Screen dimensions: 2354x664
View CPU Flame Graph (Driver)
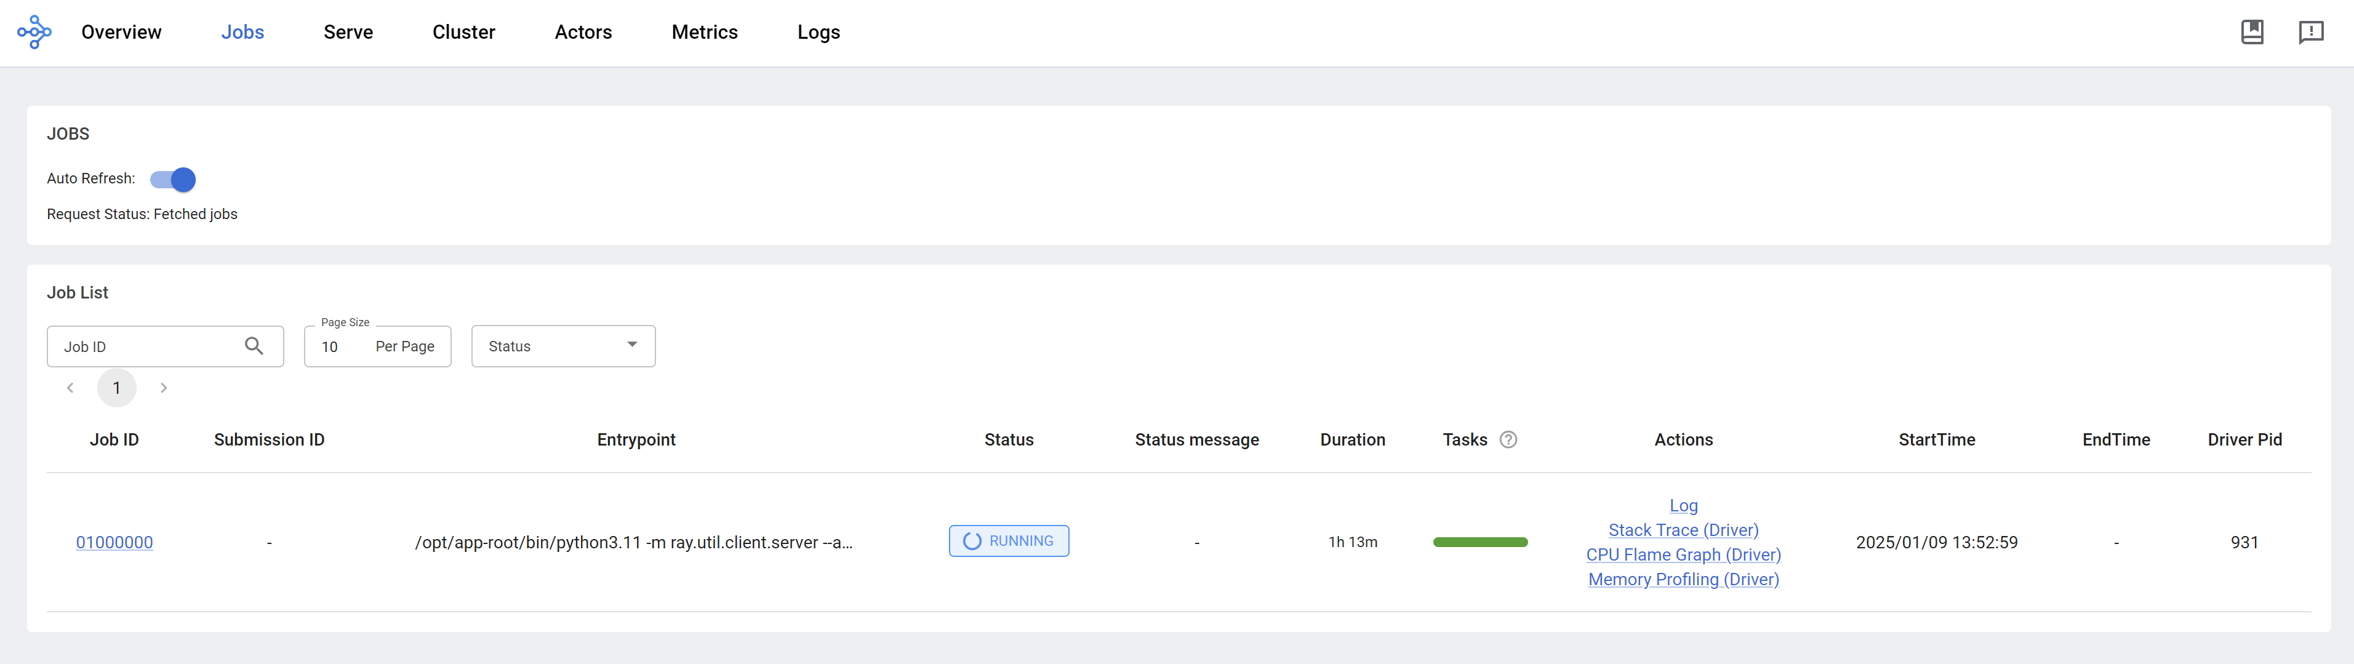tap(1683, 554)
